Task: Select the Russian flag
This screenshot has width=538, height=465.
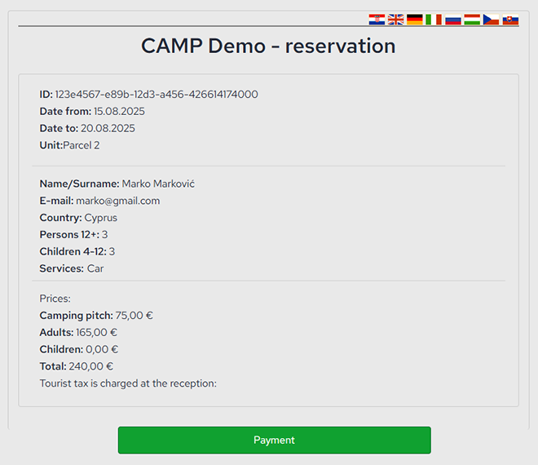Action: [x=453, y=20]
